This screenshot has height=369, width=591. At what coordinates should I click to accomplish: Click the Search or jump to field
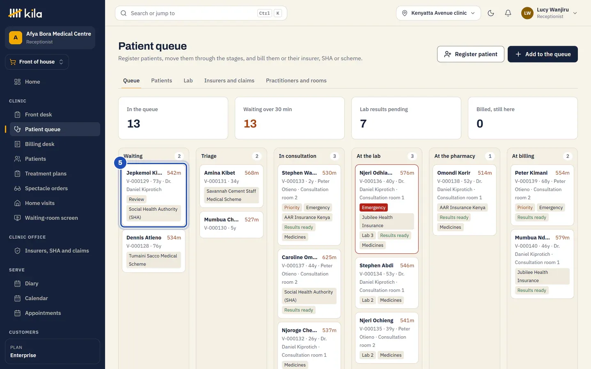point(201,13)
